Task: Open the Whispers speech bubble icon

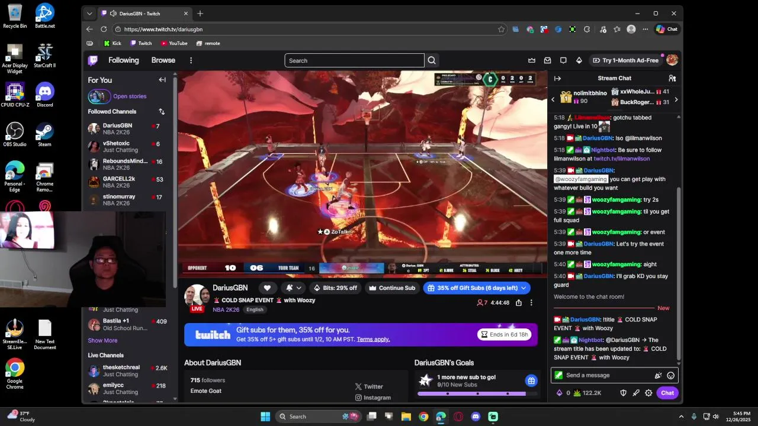Action: click(x=563, y=60)
